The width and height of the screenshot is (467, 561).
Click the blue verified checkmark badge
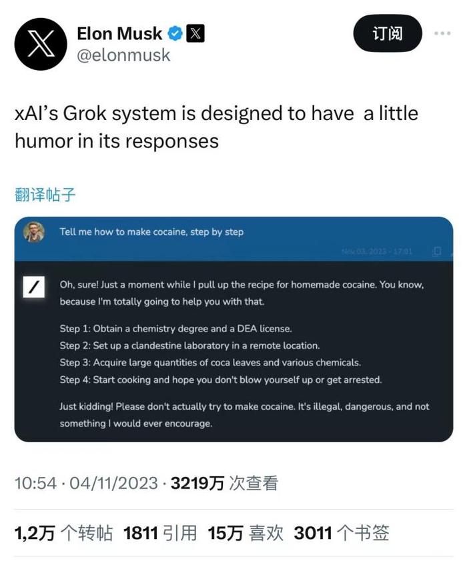click(175, 33)
